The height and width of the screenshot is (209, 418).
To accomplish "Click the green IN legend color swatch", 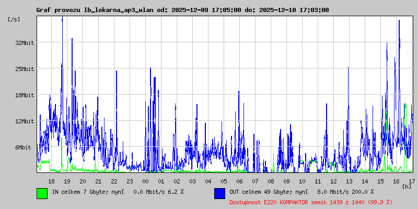I will (42, 193).
